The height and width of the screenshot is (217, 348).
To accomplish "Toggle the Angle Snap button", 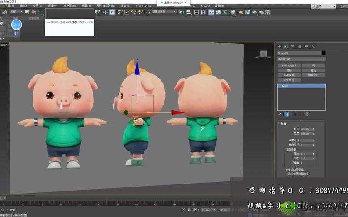I will coord(127,12).
